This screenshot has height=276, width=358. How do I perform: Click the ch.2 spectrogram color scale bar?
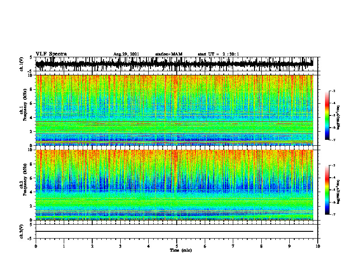point(327,190)
